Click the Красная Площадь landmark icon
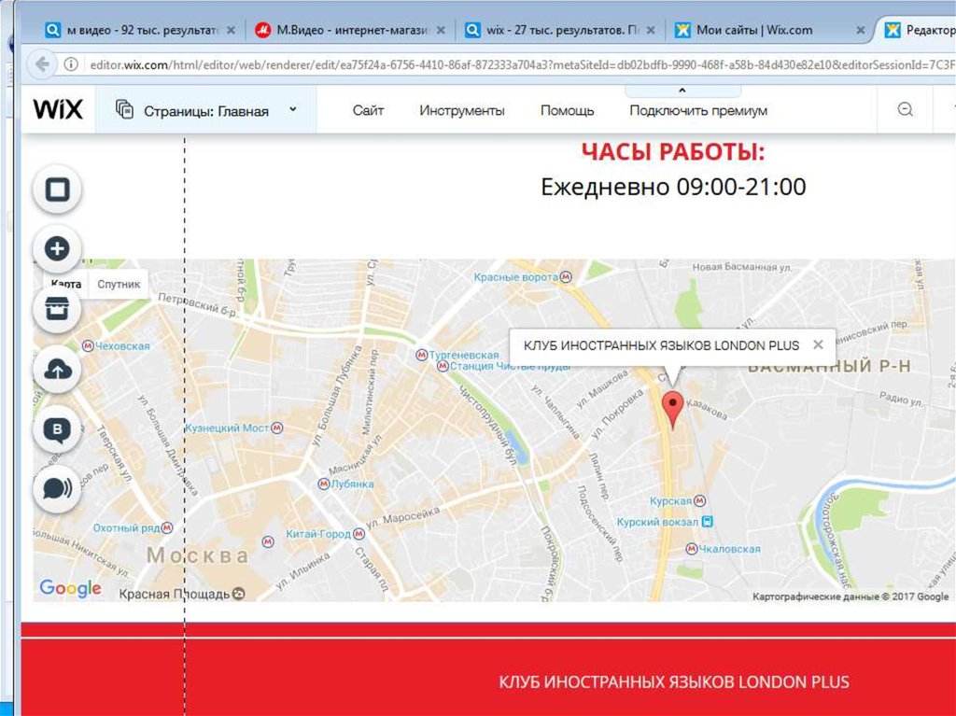The image size is (956, 716). [x=239, y=594]
